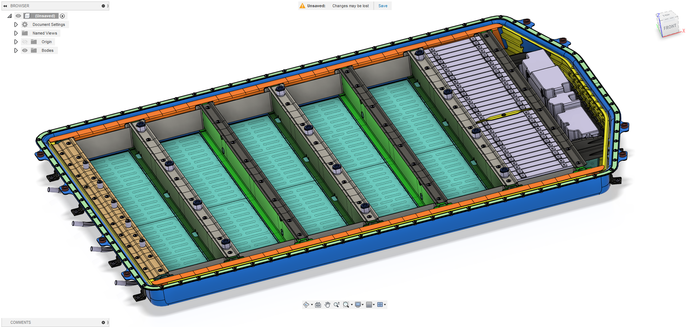This screenshot has width=690, height=327.
Task: Select Document Settings tree row
Action: (x=49, y=24)
